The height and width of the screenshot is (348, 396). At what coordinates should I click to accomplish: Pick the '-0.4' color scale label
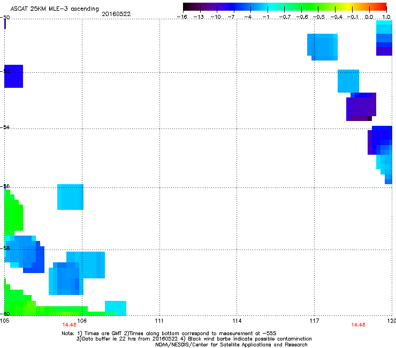pos(337,17)
